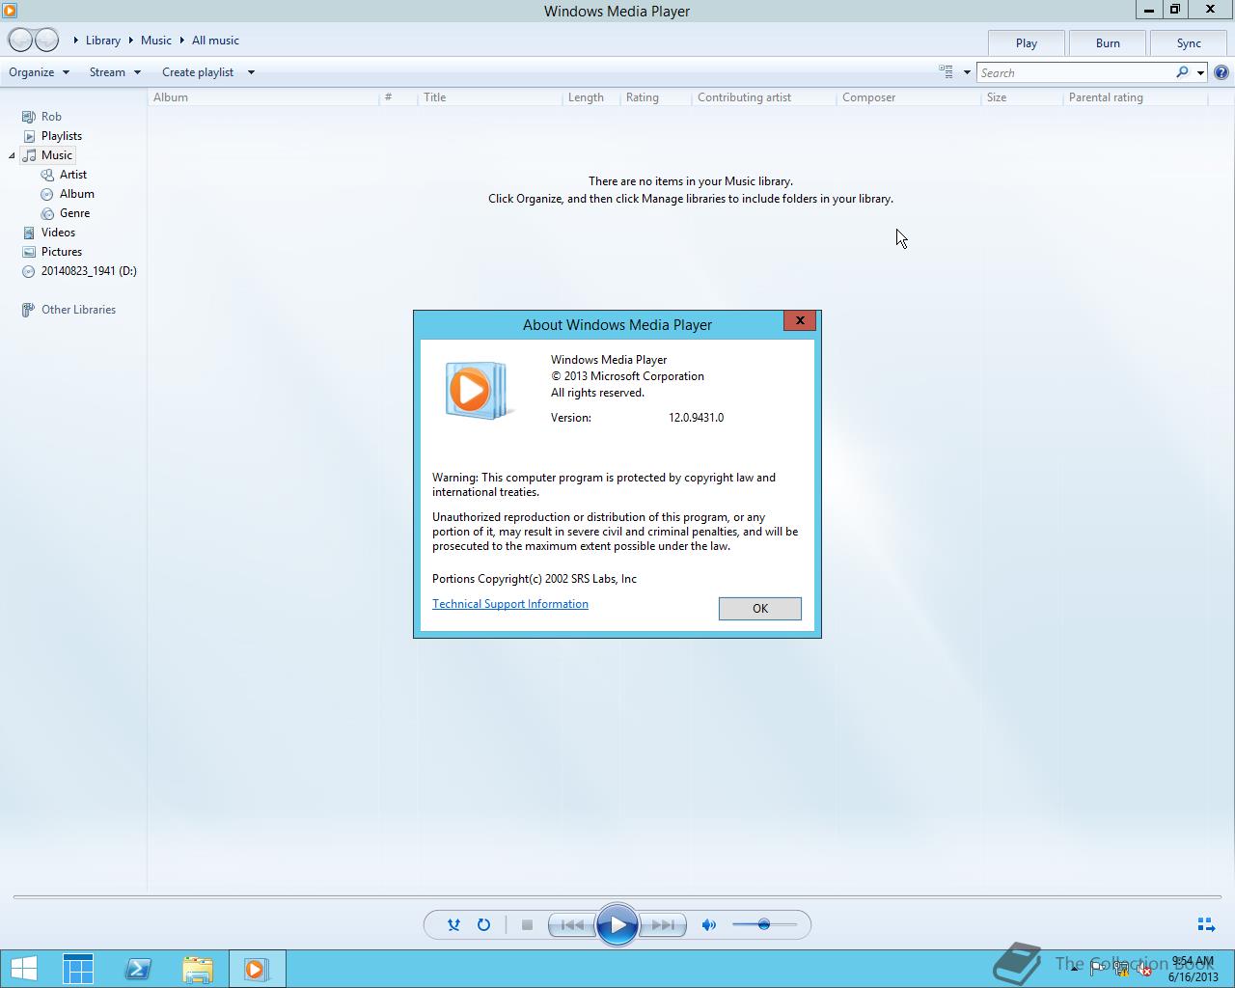Sort by the Rating column

coord(655,97)
